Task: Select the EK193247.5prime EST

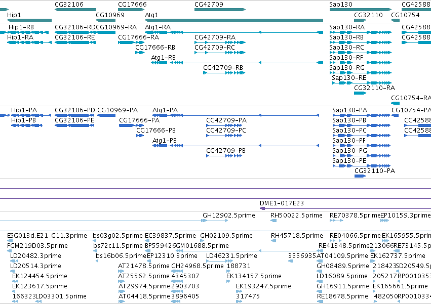Action: pyautogui.click(x=239, y=291)
